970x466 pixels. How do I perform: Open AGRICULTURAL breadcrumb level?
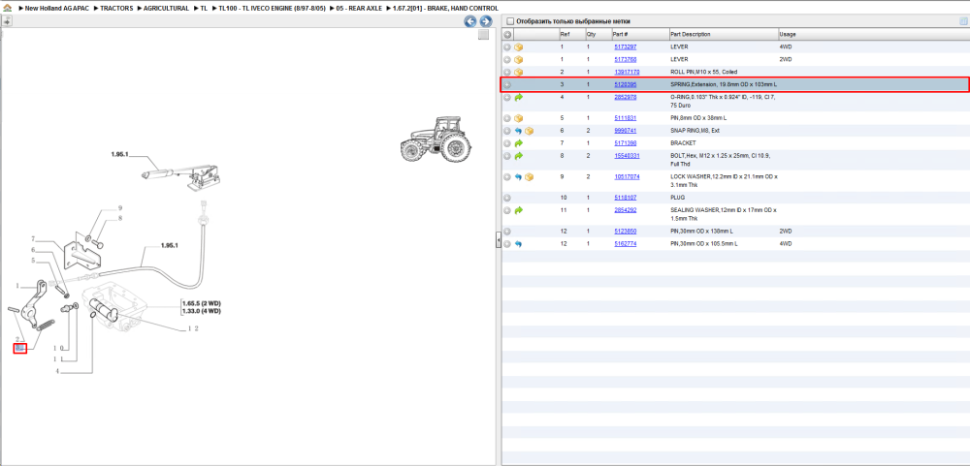click(166, 8)
